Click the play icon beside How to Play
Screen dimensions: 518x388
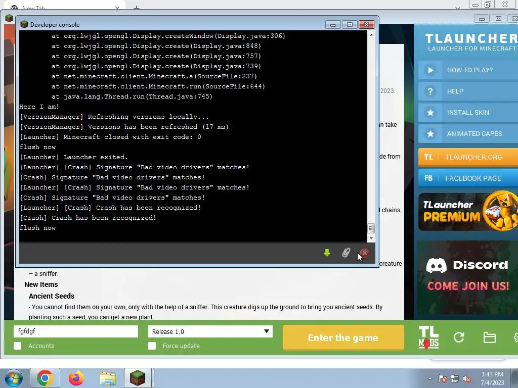430,70
